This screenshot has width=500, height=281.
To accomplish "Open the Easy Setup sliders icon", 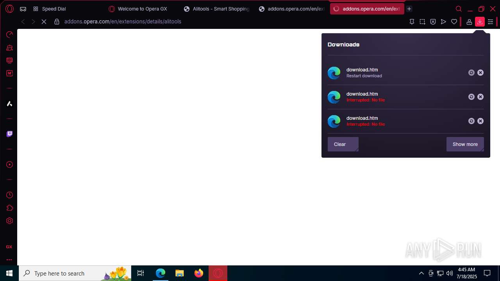I will (490, 22).
